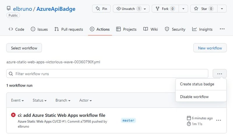Click the '1m 11s' duration text

coord(197,124)
